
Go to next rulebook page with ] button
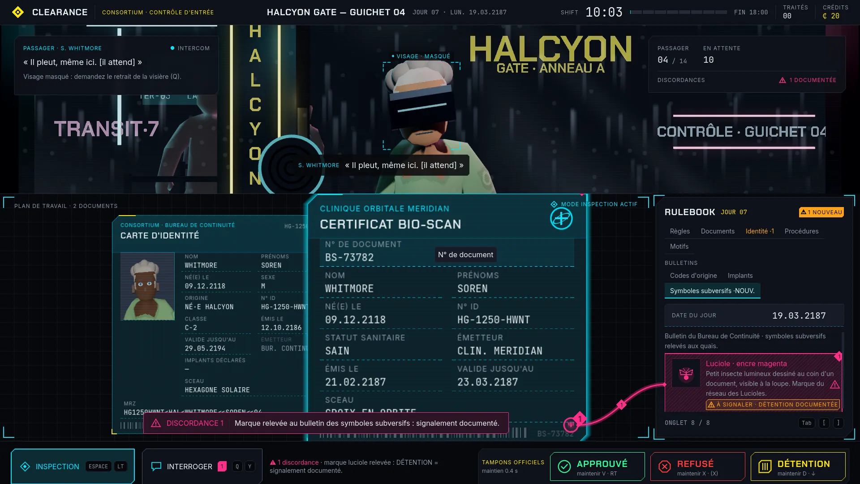click(x=838, y=423)
